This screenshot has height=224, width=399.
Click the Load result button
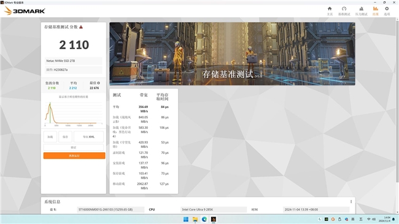pyautogui.click(x=50, y=137)
